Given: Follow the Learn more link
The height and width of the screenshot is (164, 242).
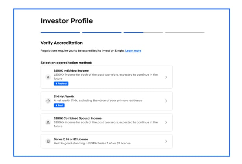Looking at the screenshot, I should pos(133,51).
